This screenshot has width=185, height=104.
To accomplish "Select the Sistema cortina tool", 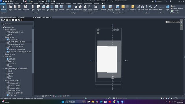I will (52, 8).
